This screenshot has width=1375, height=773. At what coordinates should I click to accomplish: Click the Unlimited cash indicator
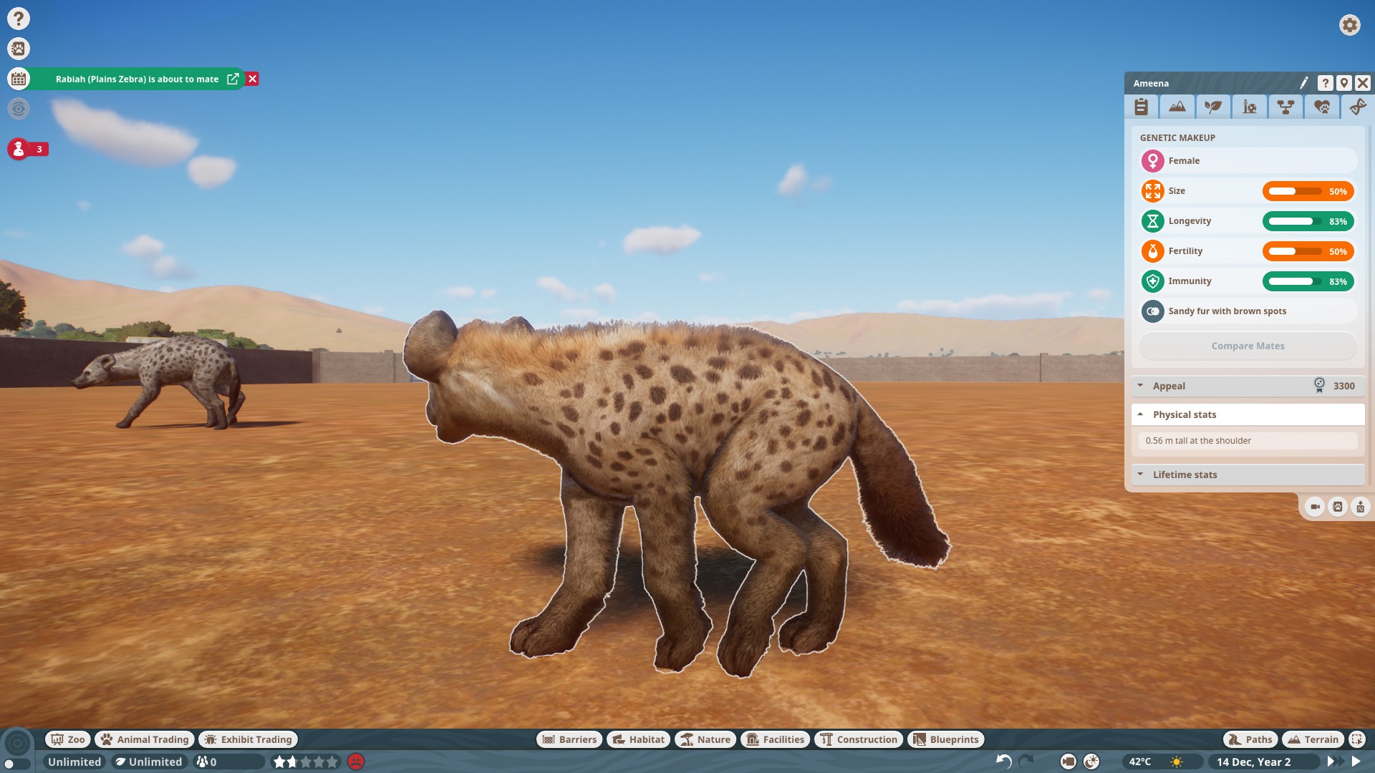coord(74,762)
